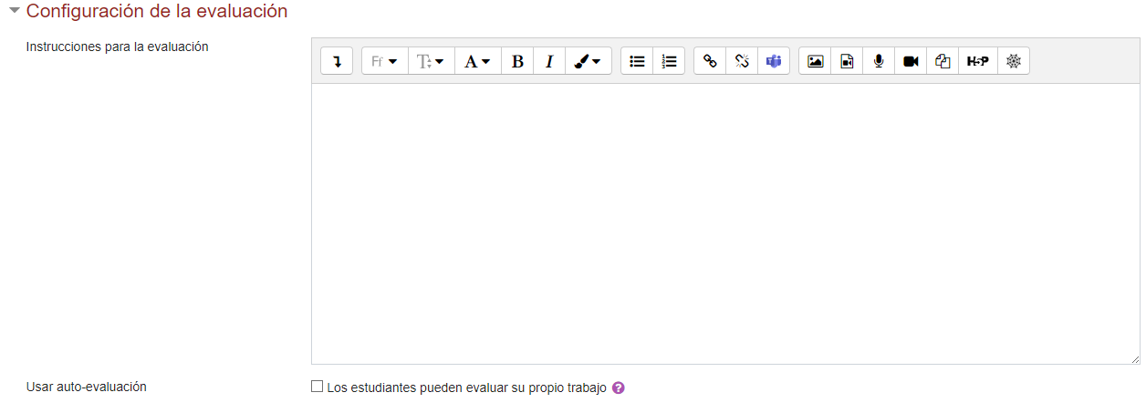
Task: Click the snowflake icon at the toolbar end
Action: [1014, 61]
